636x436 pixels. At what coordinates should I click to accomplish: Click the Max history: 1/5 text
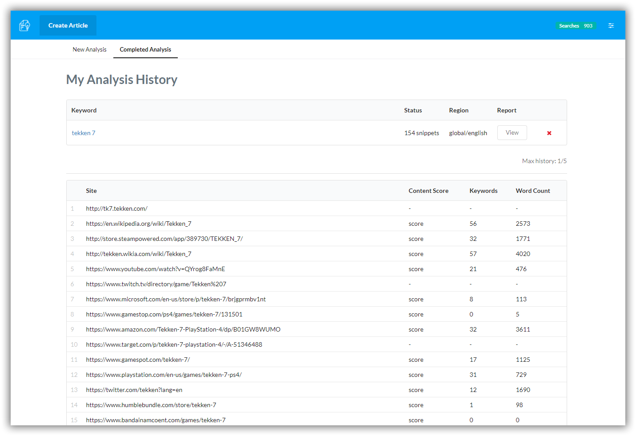click(544, 161)
